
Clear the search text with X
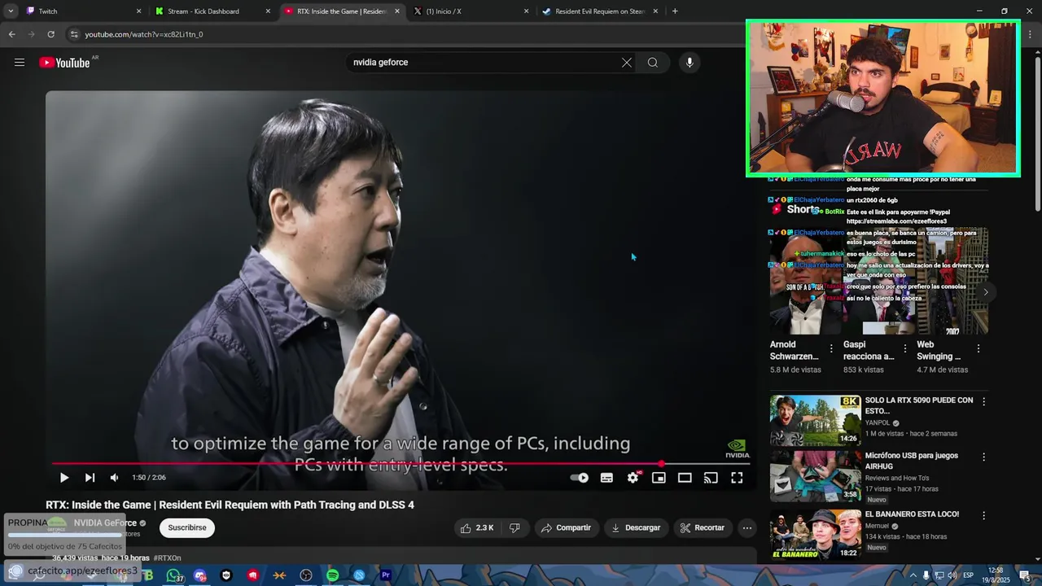626,63
